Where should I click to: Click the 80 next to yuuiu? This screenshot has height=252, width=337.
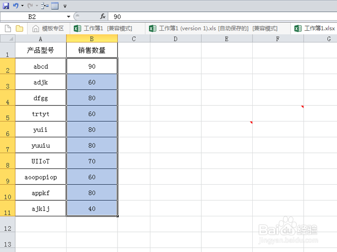click(x=92, y=145)
